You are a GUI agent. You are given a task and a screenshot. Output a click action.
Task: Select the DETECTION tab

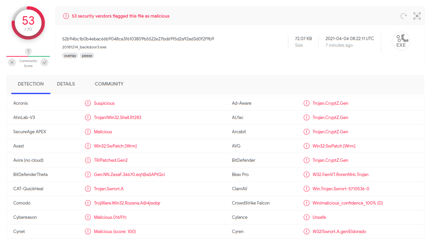[31, 84]
